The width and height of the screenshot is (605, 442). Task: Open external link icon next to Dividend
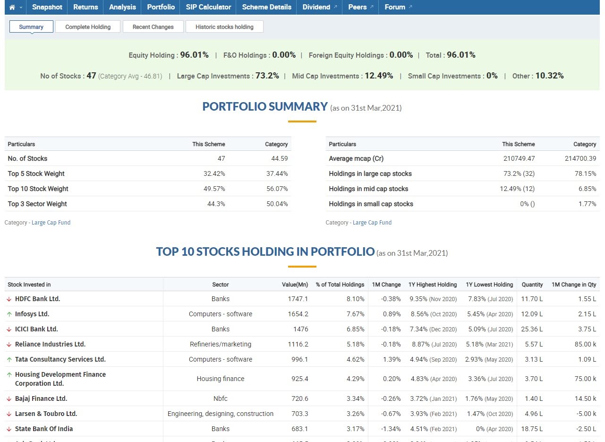point(335,7)
